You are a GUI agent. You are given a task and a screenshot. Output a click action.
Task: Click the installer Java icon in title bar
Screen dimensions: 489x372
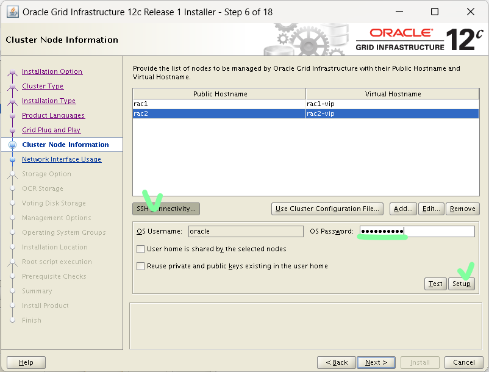[12, 12]
